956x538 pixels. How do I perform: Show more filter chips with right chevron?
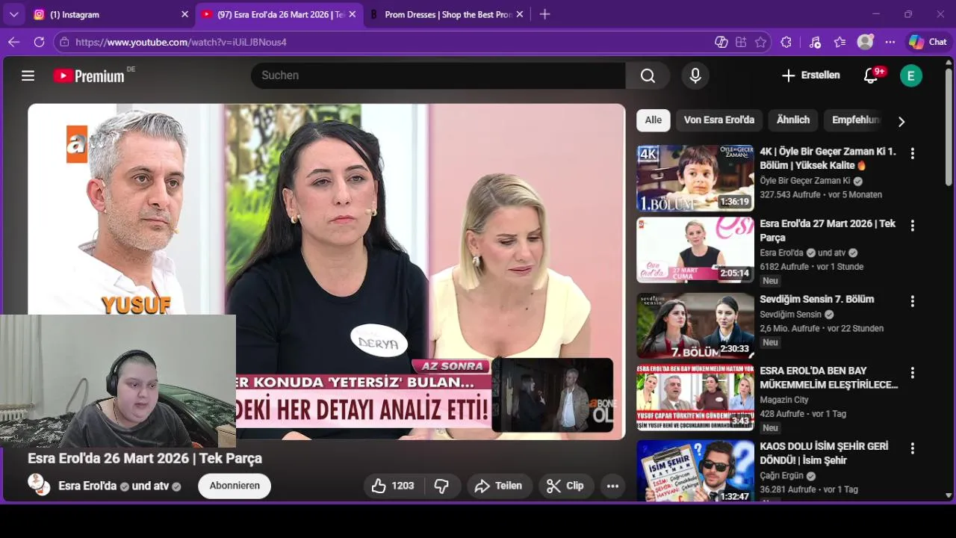[901, 121]
